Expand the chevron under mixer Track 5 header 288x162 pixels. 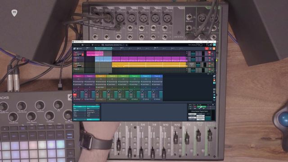point(123,79)
